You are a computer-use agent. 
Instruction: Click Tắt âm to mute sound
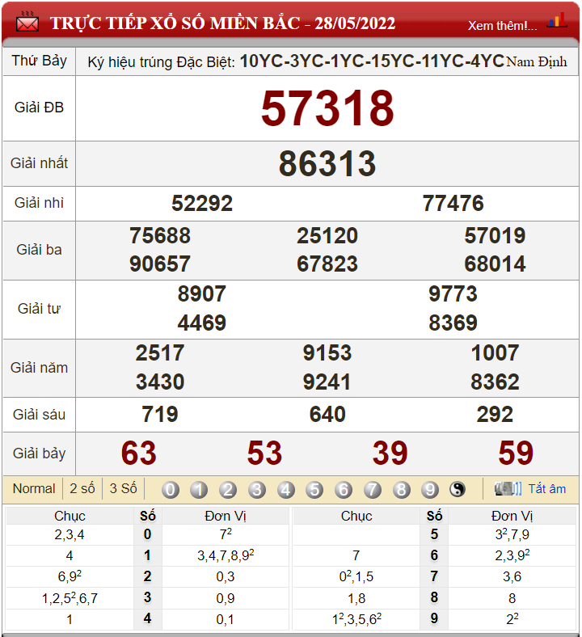click(x=546, y=488)
